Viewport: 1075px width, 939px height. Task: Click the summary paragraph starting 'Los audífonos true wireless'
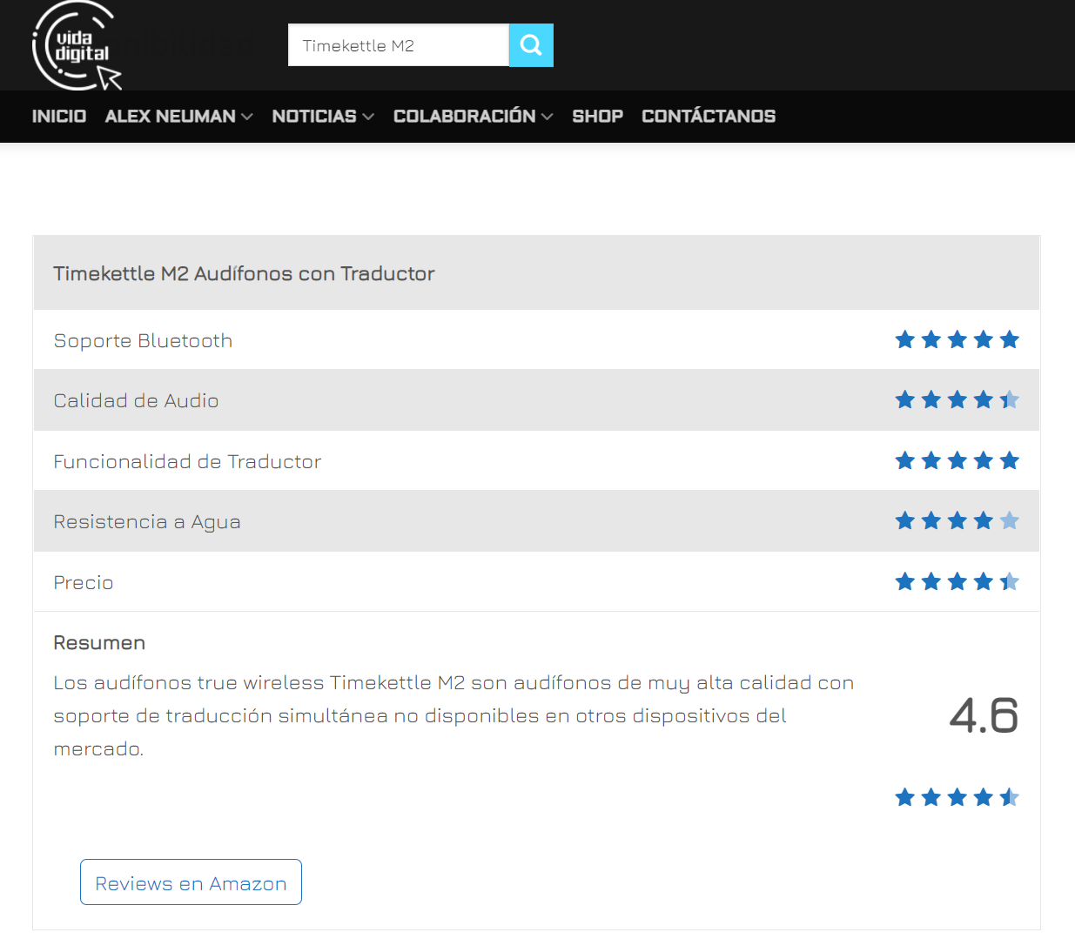pyautogui.click(x=454, y=715)
